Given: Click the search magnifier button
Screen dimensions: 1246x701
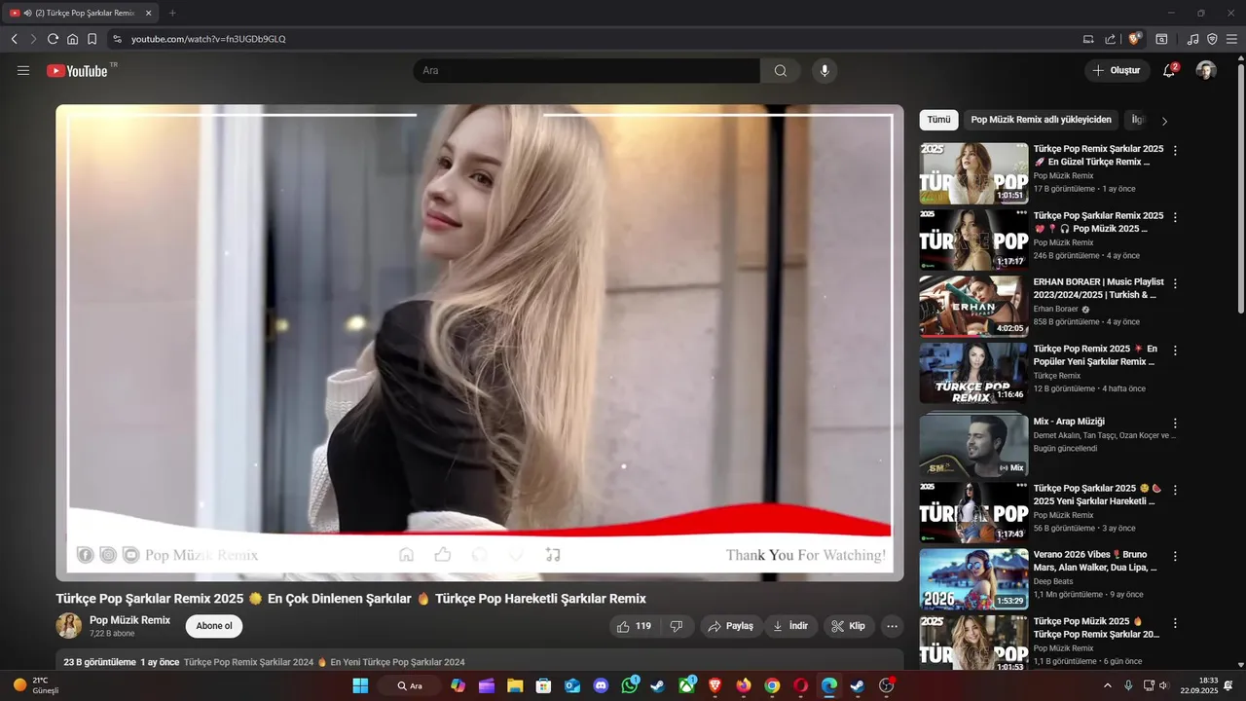Looking at the screenshot, I should point(781,70).
